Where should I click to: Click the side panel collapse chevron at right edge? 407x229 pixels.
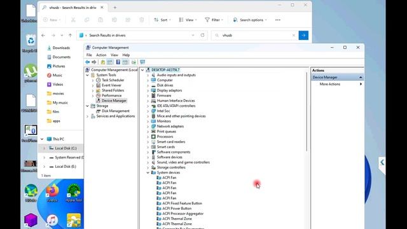[x=382, y=163]
